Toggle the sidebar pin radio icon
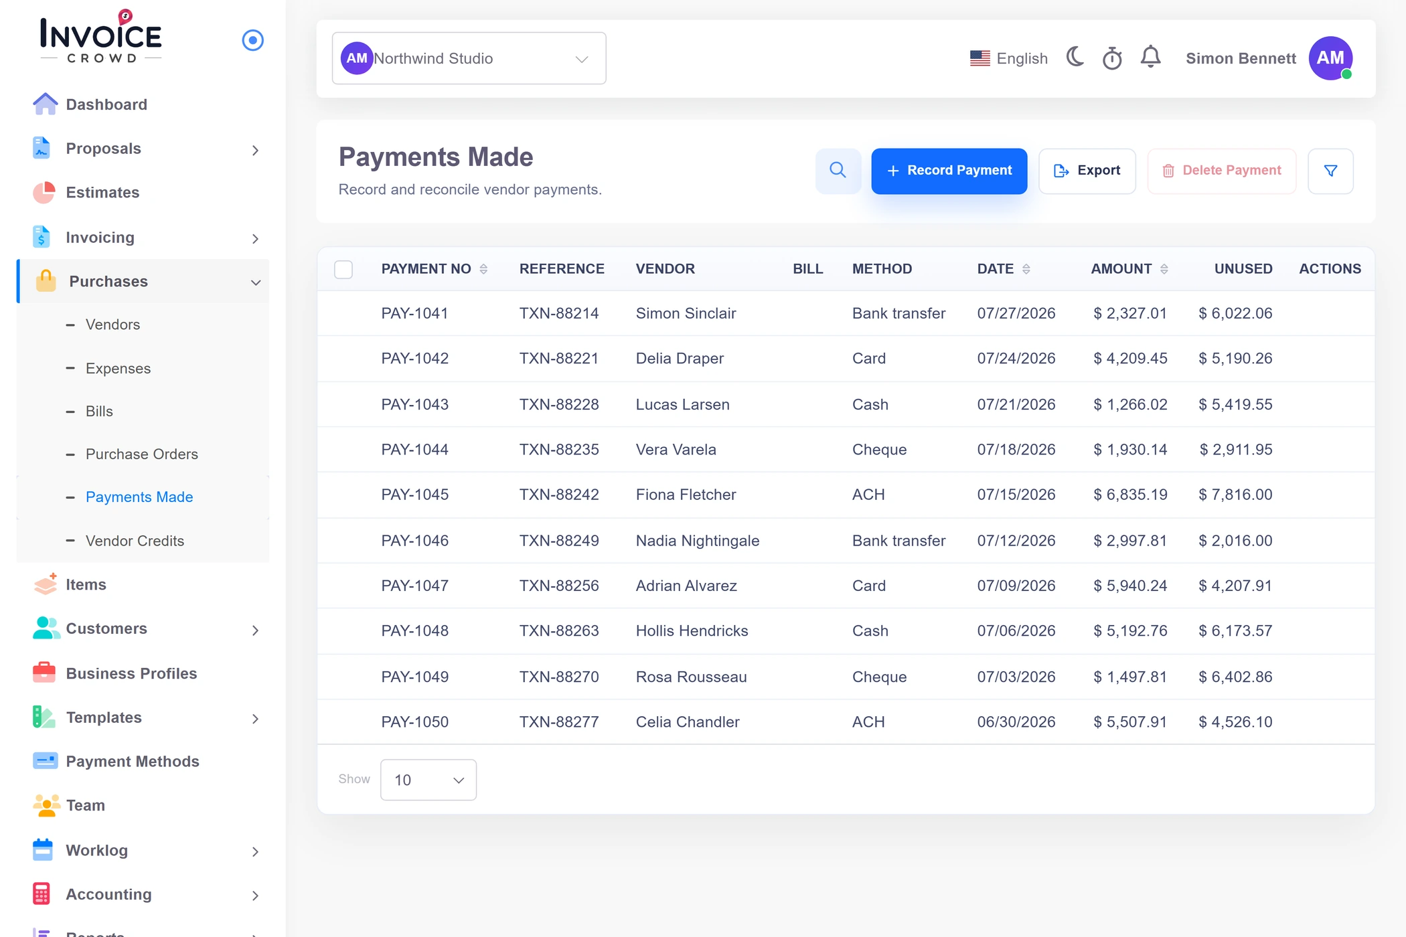This screenshot has height=937, width=1406. coord(252,40)
